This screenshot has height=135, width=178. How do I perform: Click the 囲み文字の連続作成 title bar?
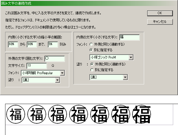tap(89, 3)
